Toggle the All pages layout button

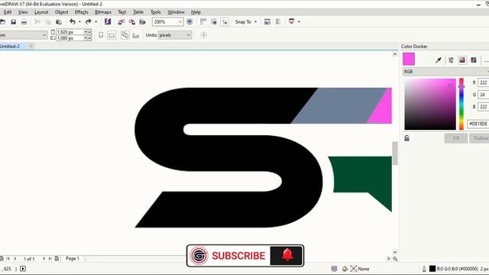pos(125,35)
